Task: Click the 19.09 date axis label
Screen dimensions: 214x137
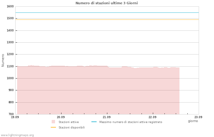Action: click(x=15, y=117)
